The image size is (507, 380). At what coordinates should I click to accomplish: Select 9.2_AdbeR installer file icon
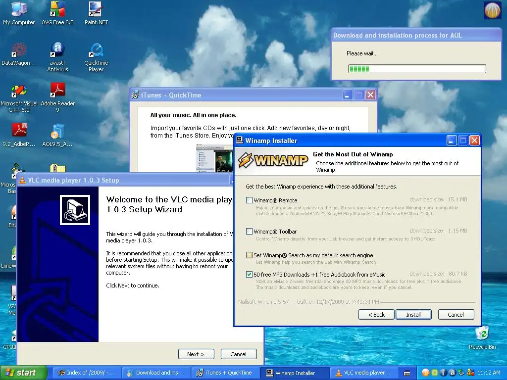[x=19, y=135]
